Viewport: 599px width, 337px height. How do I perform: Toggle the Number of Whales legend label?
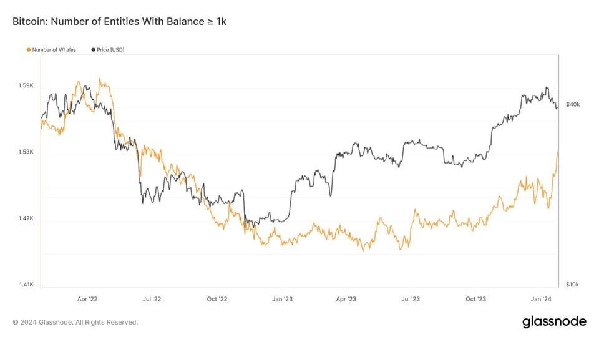[54, 49]
